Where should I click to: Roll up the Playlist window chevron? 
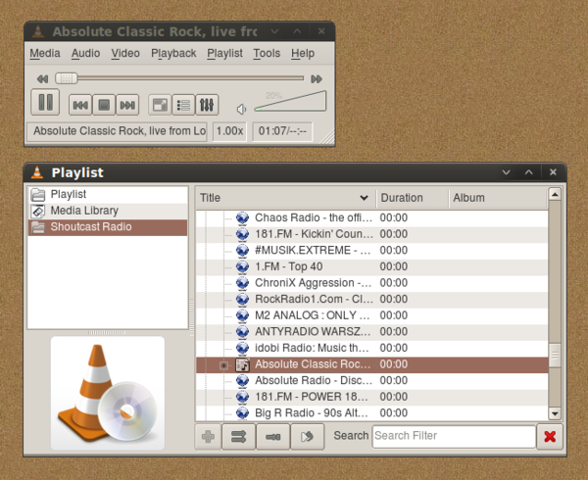[507, 172]
